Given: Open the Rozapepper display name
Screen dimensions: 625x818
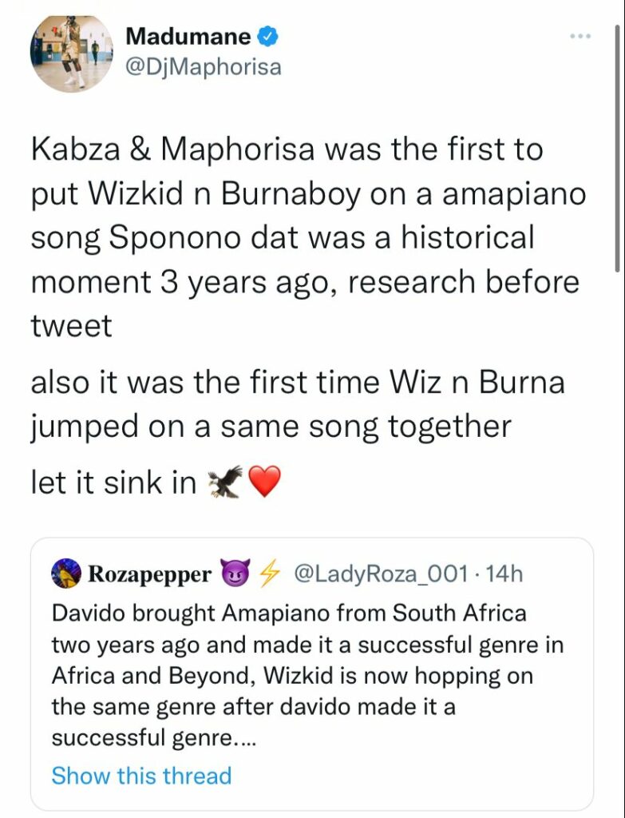Looking at the screenshot, I should pos(150,574).
